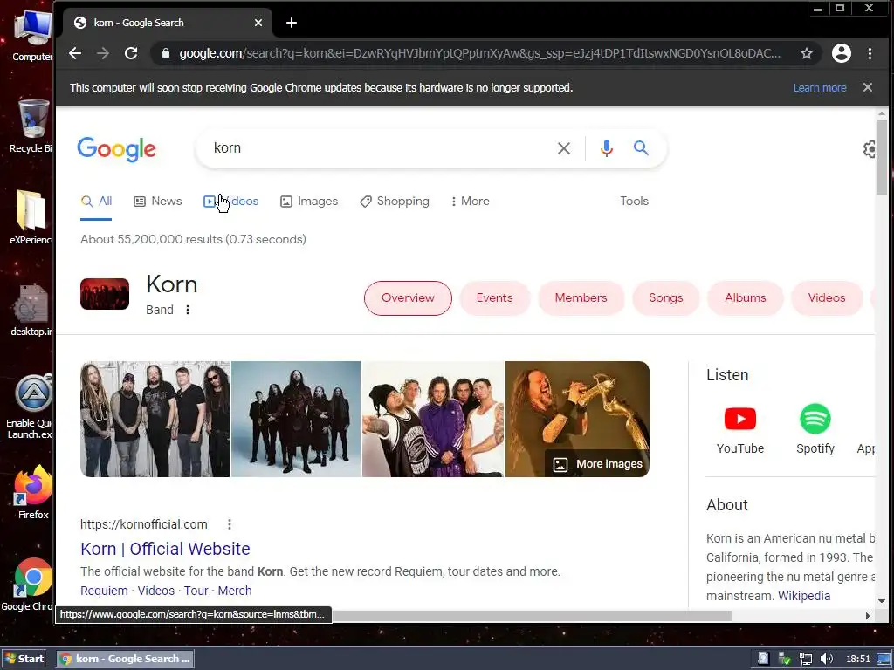Click the security shield tray icon
The image size is (894, 670).
point(784,660)
